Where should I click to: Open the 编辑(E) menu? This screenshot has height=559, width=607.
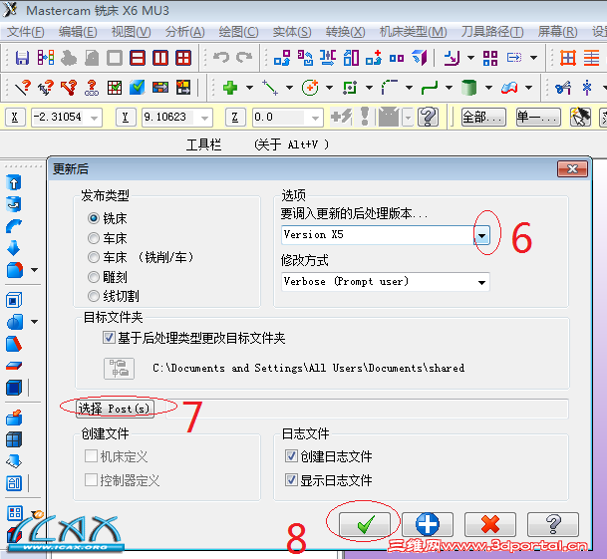(78, 32)
